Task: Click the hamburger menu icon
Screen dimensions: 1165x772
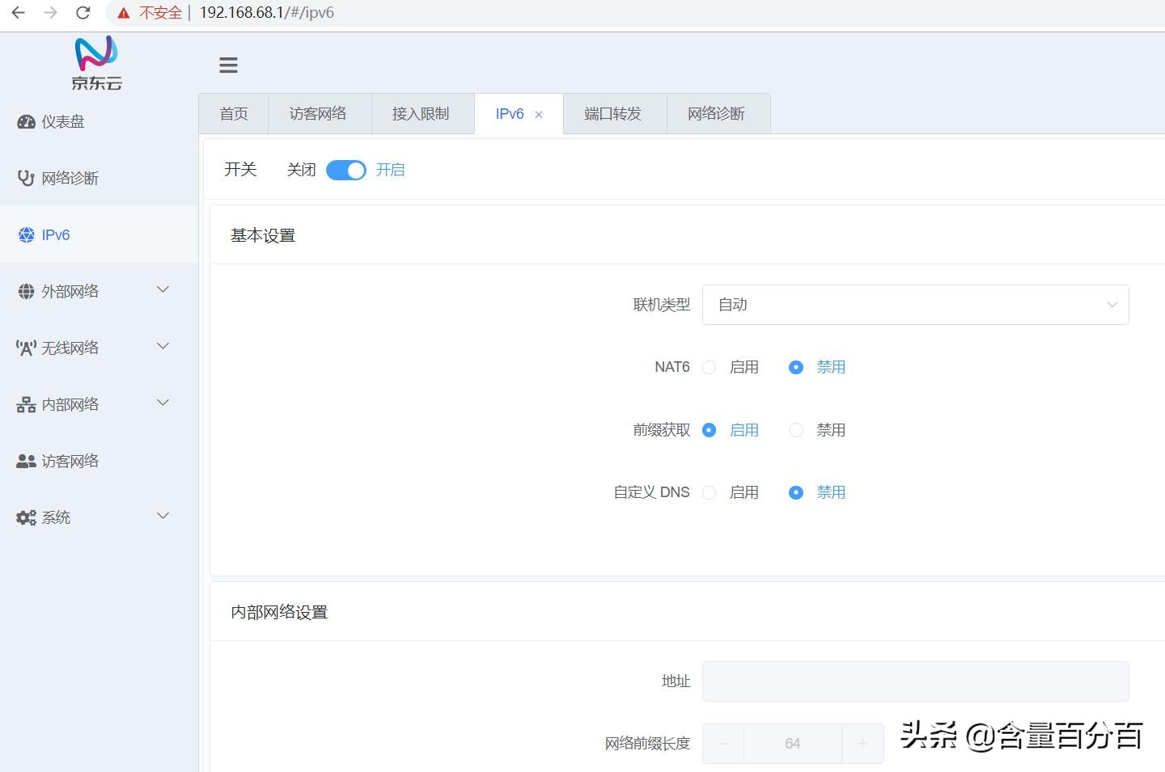Action: tap(228, 65)
